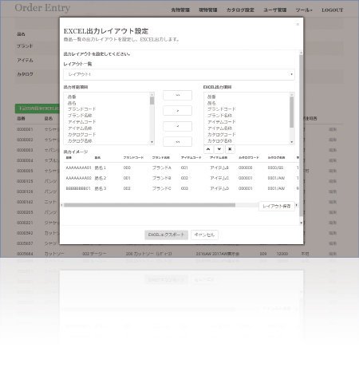
Task: Click the horizontal scrollbar of output preview
Action: point(149,205)
